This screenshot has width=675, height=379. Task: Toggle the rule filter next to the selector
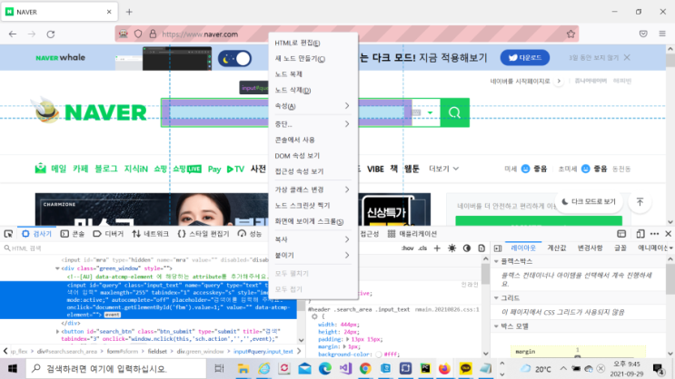pos(314,316)
